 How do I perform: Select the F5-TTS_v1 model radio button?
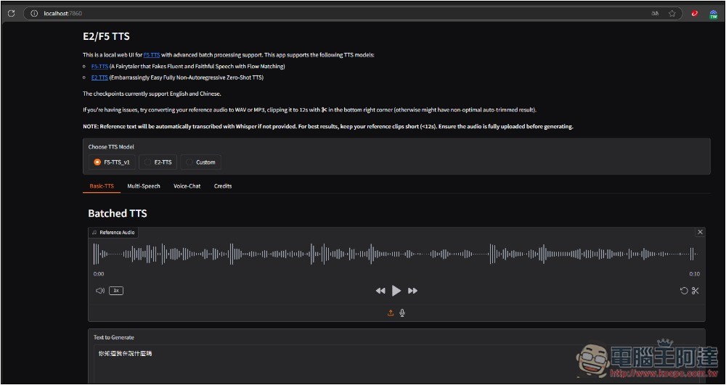click(97, 162)
